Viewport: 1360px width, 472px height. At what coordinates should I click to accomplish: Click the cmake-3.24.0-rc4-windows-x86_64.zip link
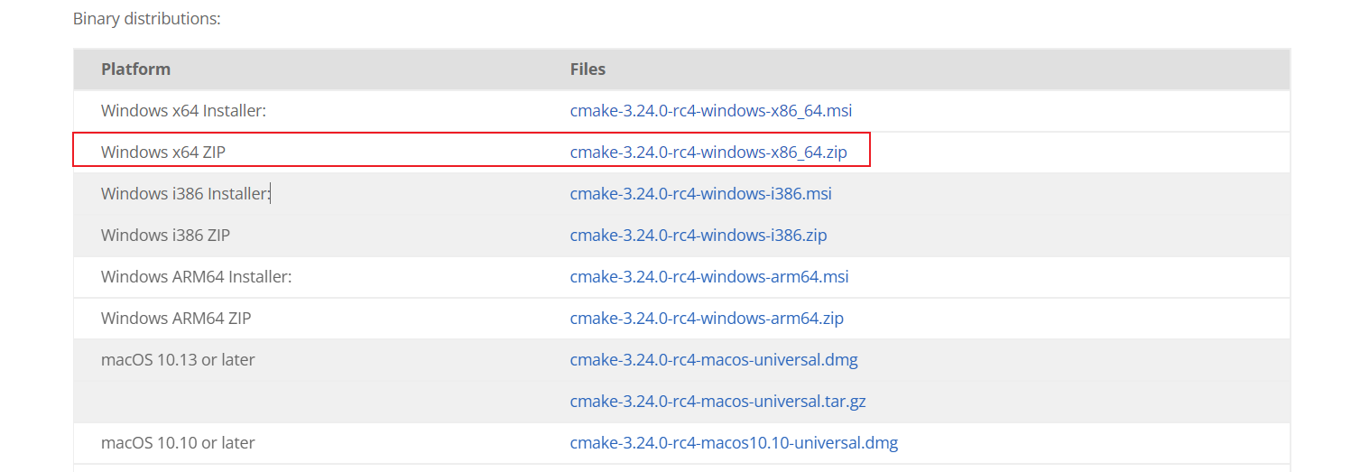point(708,153)
